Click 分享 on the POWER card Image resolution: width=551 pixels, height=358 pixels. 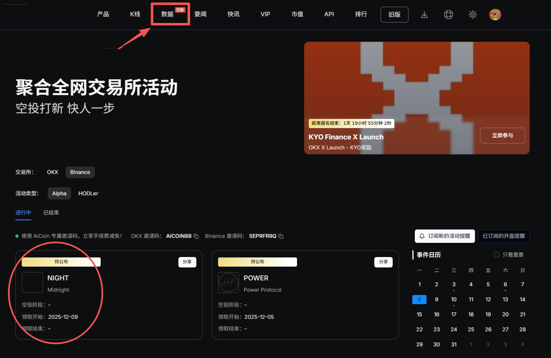coord(383,262)
